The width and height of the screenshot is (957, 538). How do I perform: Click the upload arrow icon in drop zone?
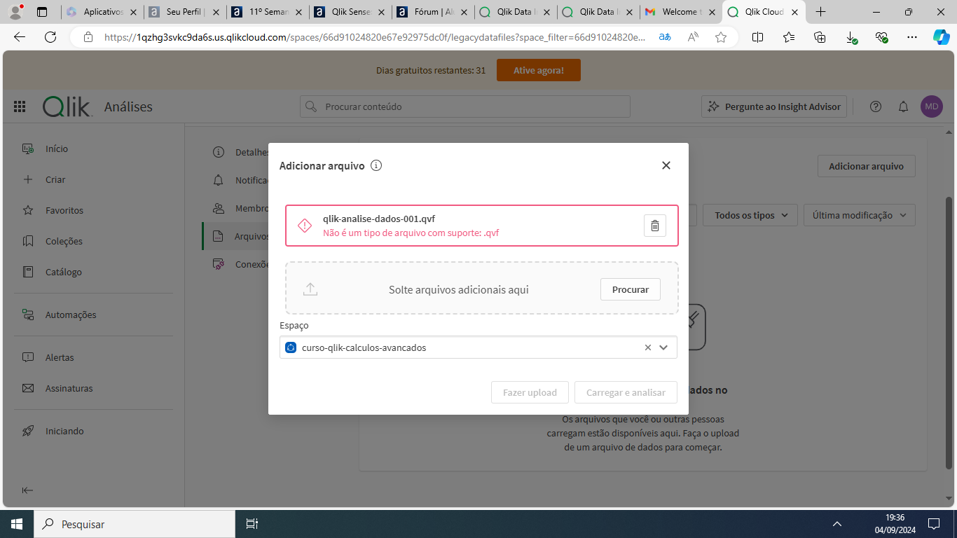click(310, 289)
